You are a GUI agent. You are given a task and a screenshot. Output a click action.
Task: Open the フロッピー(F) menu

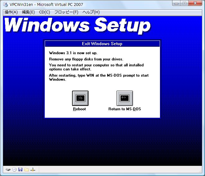pyautogui.click(x=66, y=12)
